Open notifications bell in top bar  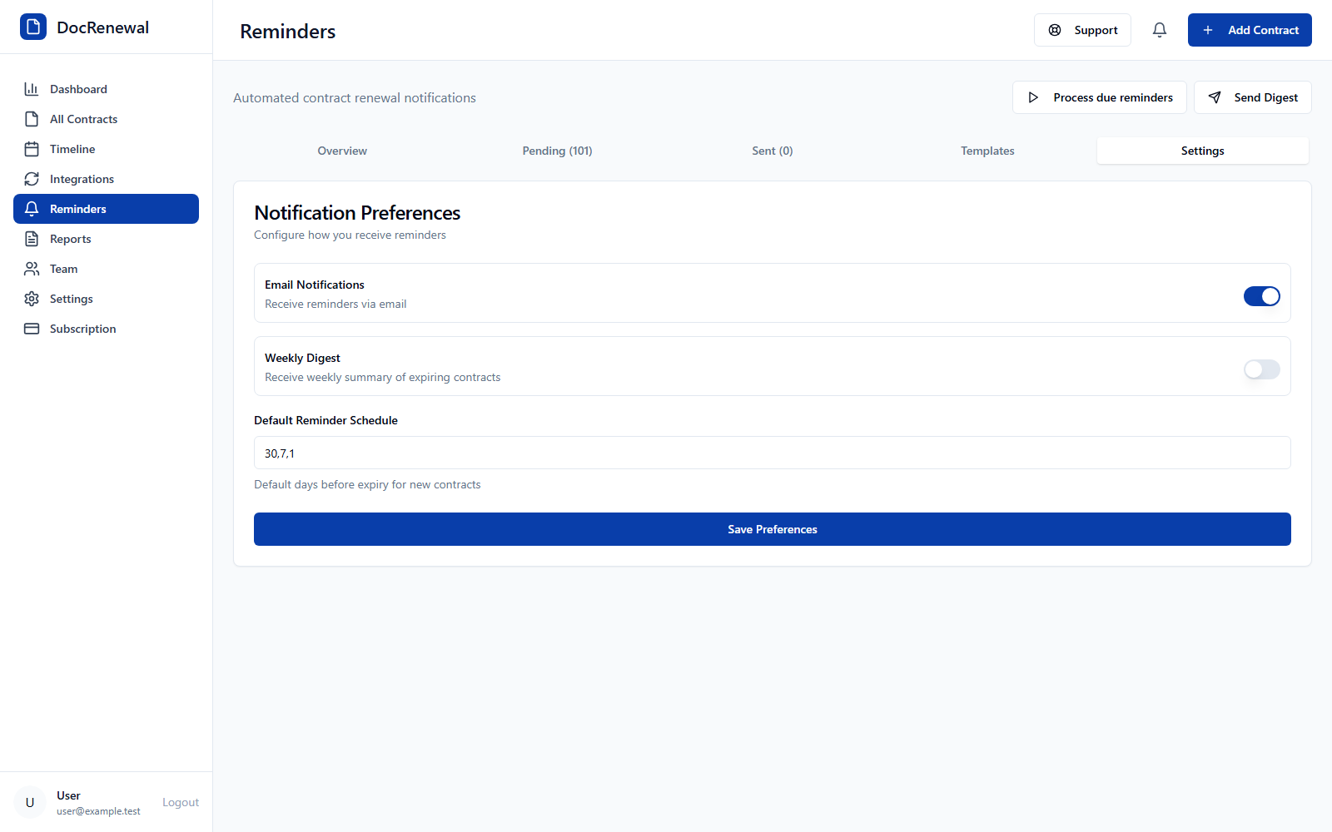click(1160, 30)
